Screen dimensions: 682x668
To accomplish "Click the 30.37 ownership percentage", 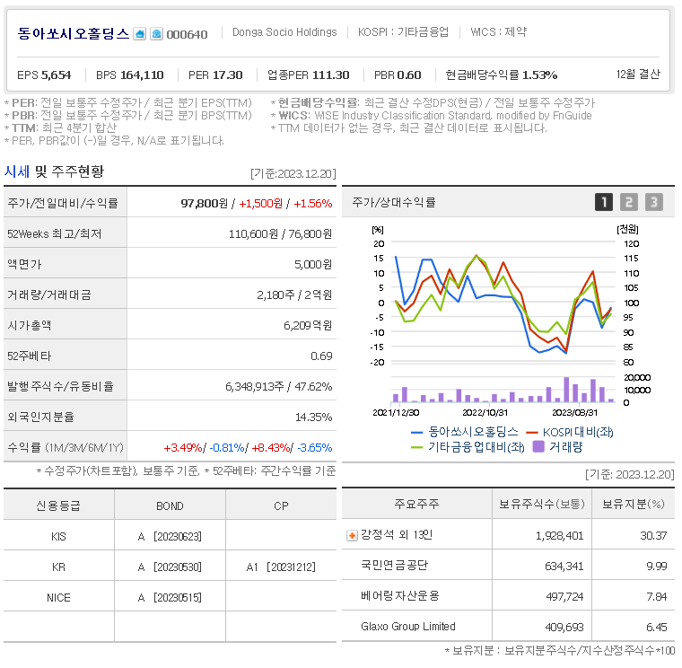I will coord(653,536).
